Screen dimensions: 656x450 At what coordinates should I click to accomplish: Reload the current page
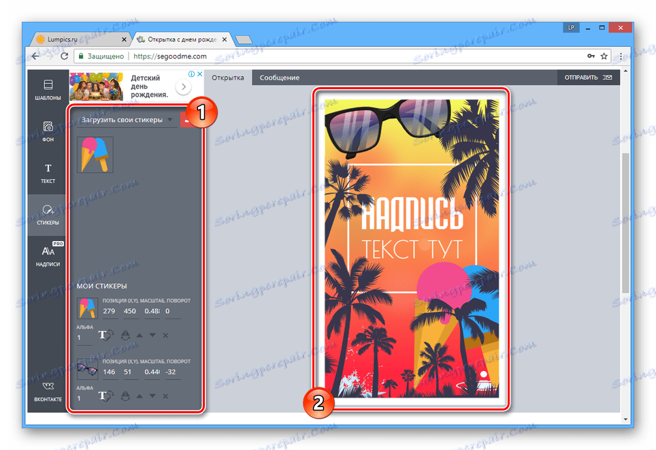65,56
